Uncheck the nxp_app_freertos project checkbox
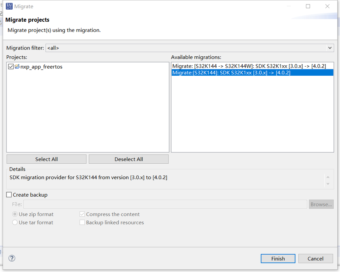340x272 pixels. 11,67
